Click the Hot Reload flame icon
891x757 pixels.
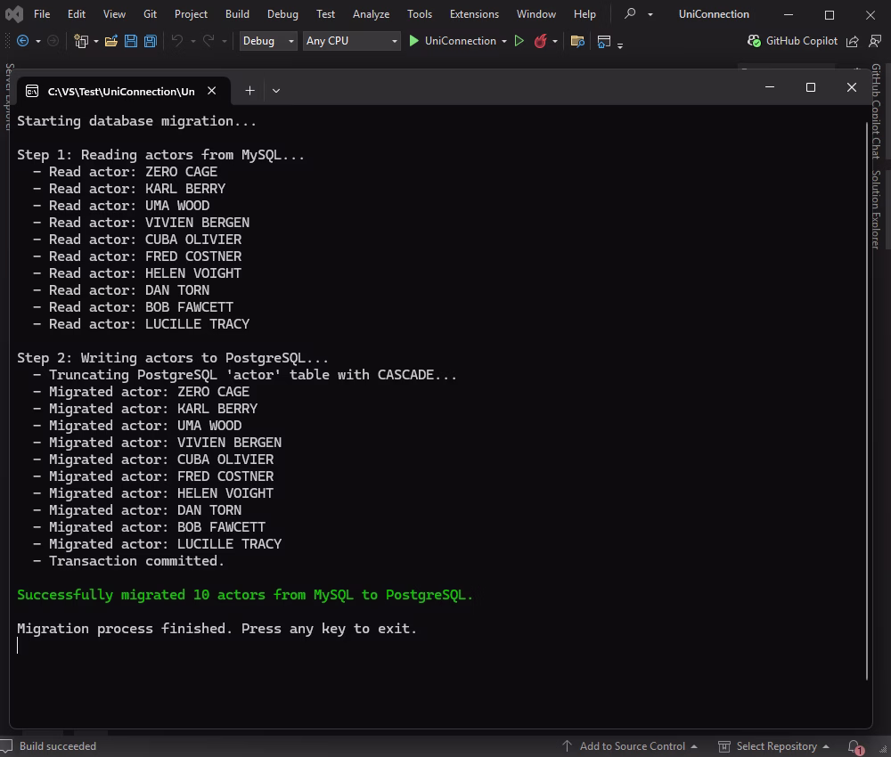pyautogui.click(x=541, y=41)
